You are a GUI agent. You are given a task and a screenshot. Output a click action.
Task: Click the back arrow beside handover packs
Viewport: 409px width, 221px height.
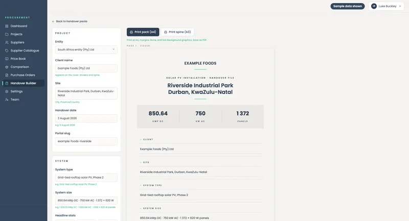point(53,21)
